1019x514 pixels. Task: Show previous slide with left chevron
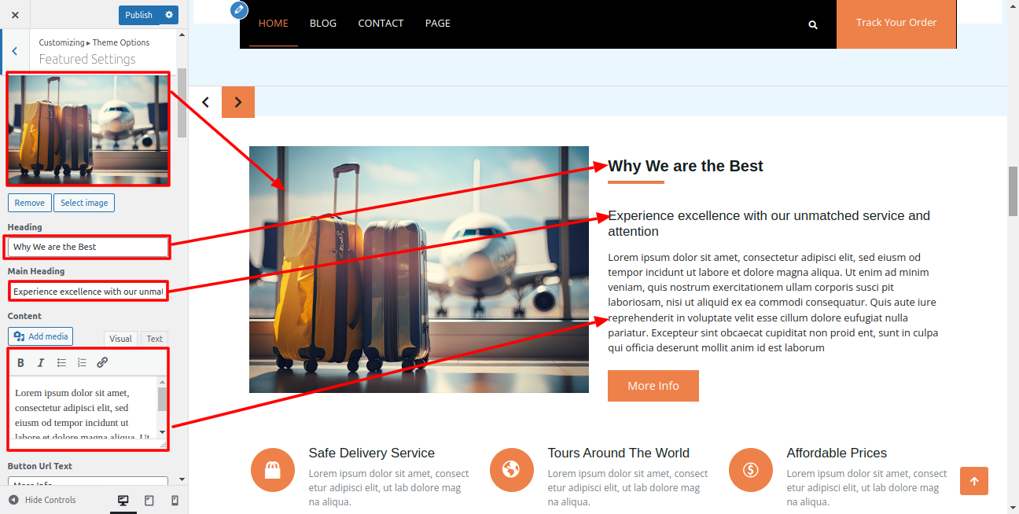pos(205,102)
